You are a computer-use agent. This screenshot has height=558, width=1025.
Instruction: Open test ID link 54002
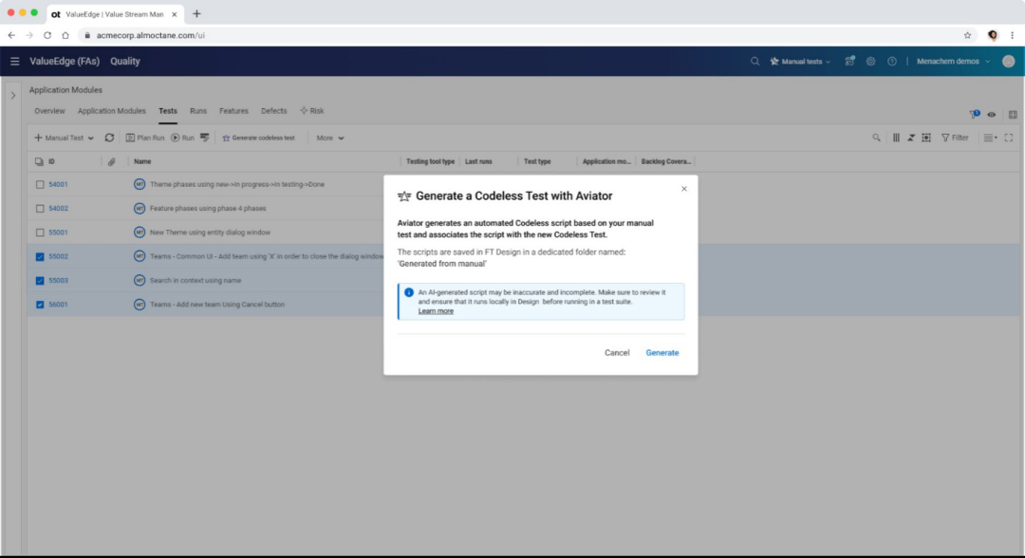tap(58, 209)
